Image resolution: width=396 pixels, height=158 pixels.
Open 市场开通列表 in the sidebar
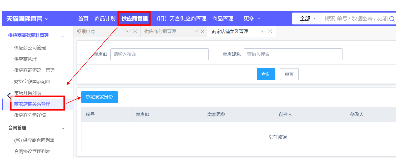click(x=28, y=93)
